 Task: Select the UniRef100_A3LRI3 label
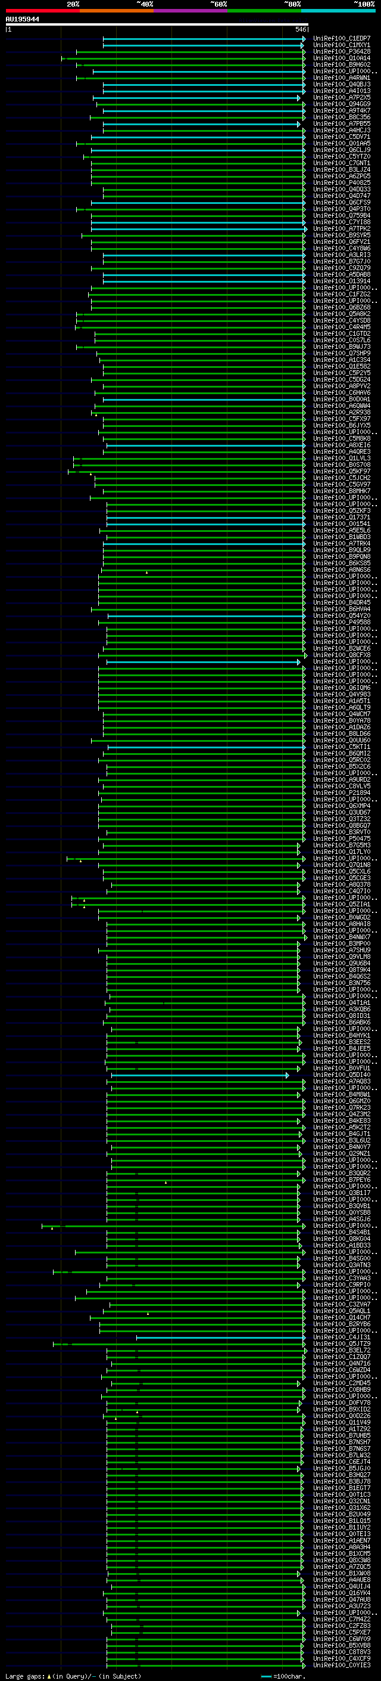tap(341, 255)
